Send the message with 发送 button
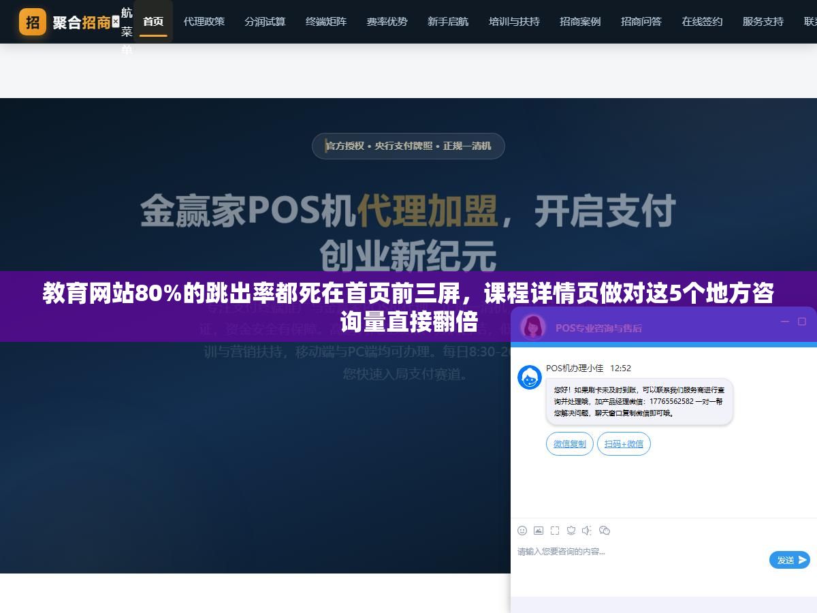Screen dimensions: 817x613 790,560
